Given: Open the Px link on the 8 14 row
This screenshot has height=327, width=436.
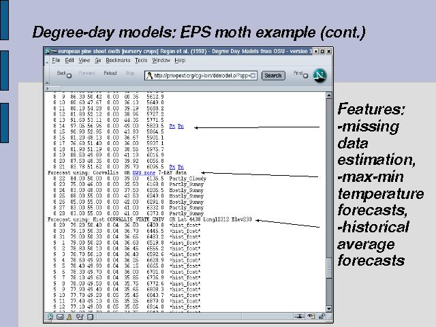Looking at the screenshot, I should pyautogui.click(x=172, y=126).
